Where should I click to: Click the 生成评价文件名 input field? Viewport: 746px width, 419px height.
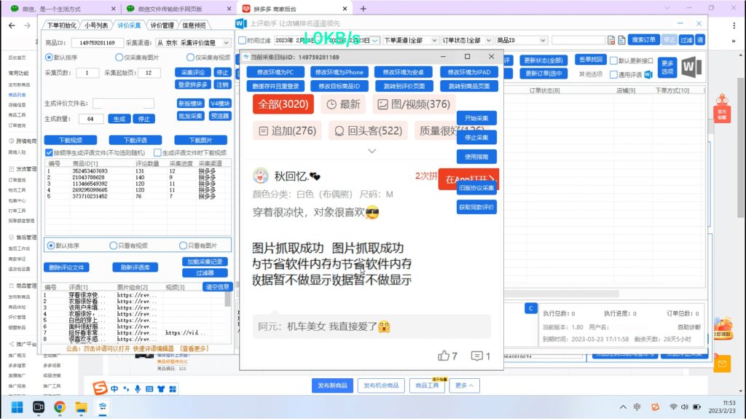coord(123,103)
